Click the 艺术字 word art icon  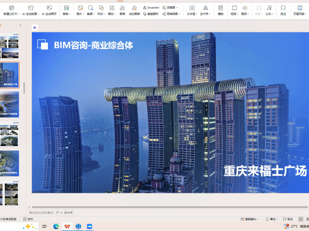click(x=205, y=8)
